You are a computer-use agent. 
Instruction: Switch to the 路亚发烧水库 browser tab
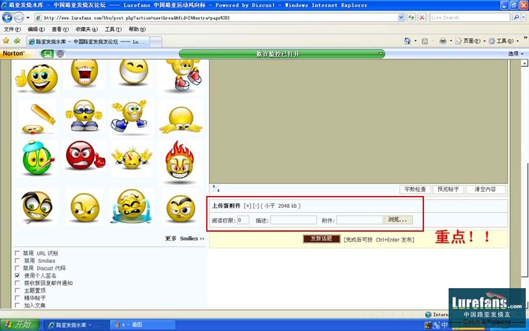[88, 42]
